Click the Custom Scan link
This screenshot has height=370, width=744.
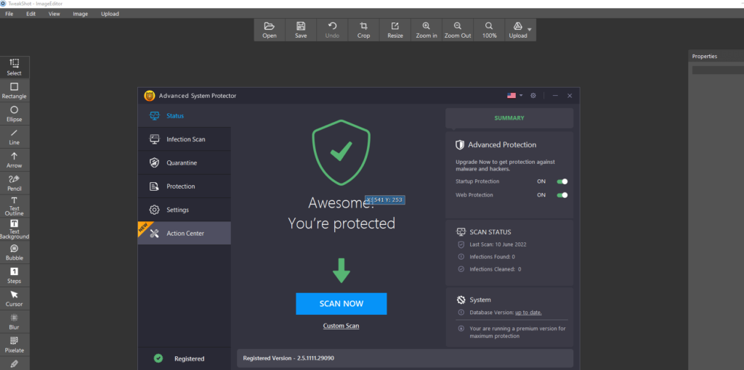(341, 326)
